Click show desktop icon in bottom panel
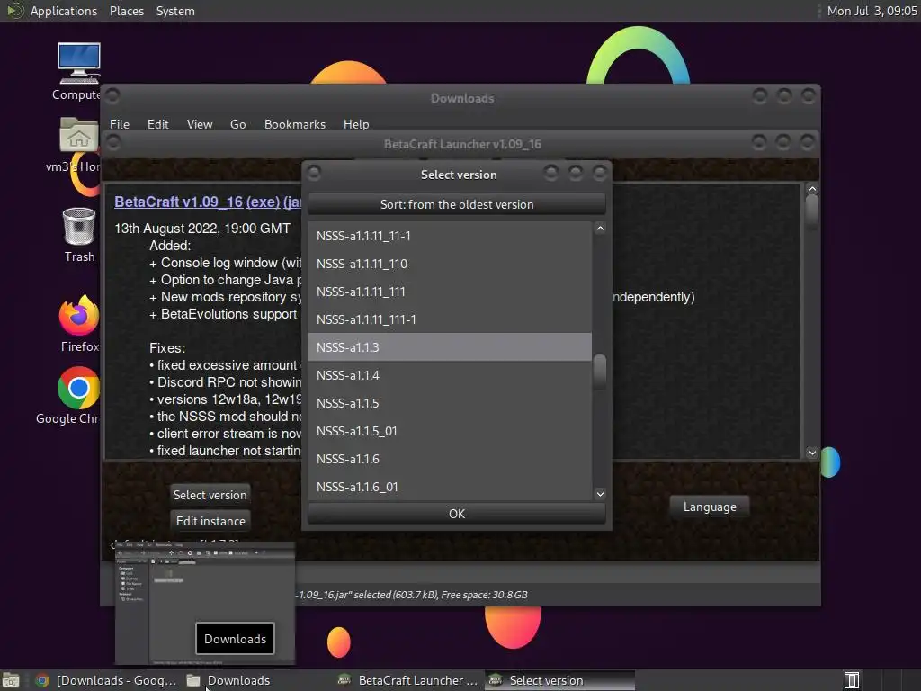This screenshot has height=691, width=921. [x=11, y=680]
